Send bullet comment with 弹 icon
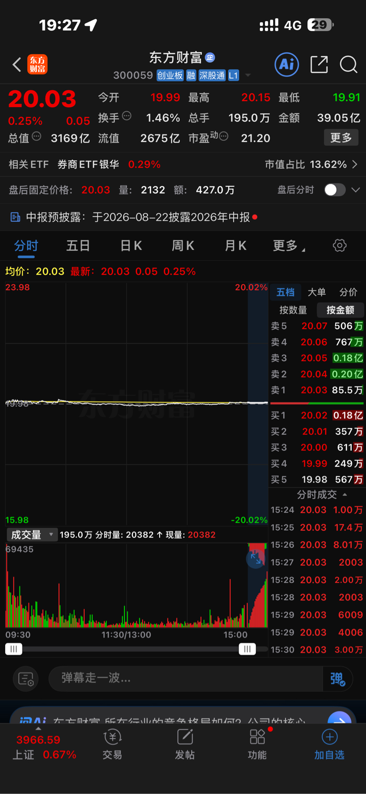The width and height of the screenshot is (366, 794). [x=337, y=679]
